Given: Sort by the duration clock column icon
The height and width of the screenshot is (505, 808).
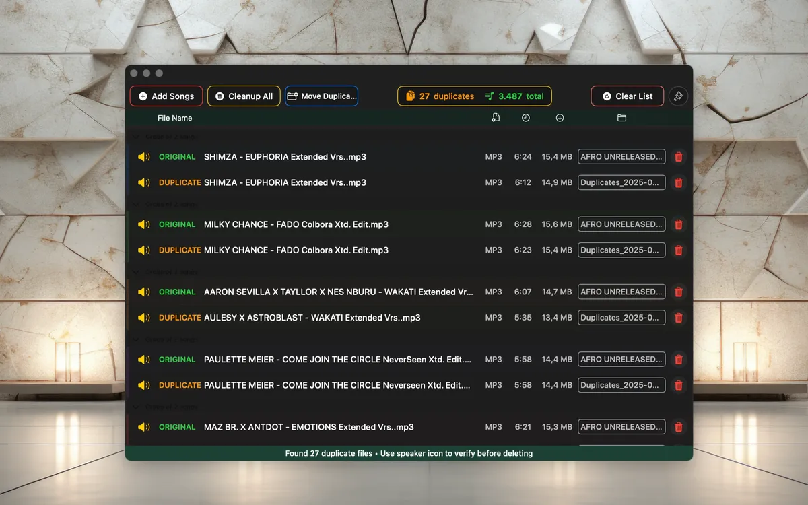Looking at the screenshot, I should click(x=525, y=118).
